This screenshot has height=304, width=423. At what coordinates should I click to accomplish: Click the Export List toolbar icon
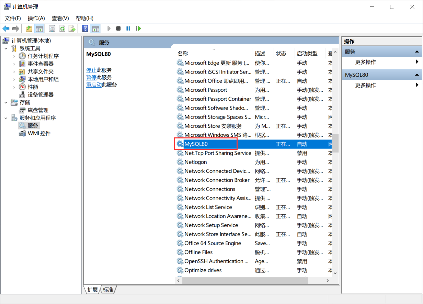(x=72, y=29)
